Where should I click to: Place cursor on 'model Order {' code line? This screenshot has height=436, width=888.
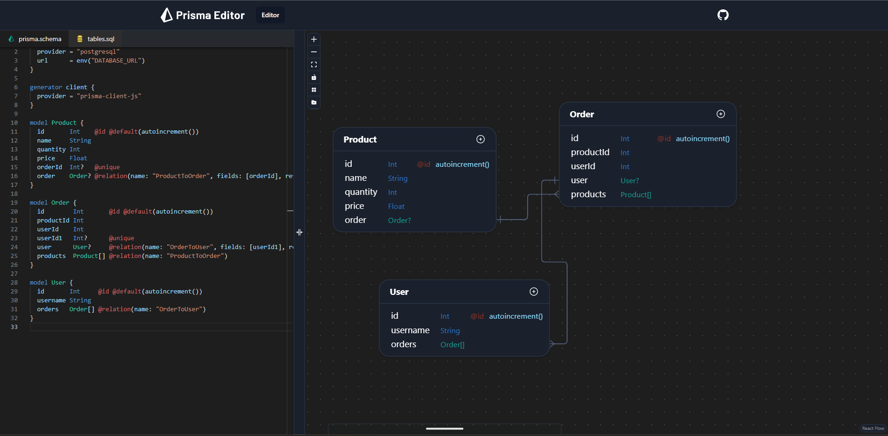[53, 203]
